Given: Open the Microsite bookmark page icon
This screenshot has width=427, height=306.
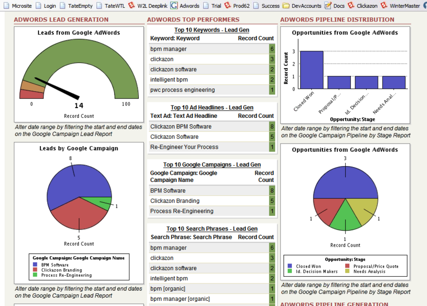Looking at the screenshot, I should pos(6,6).
